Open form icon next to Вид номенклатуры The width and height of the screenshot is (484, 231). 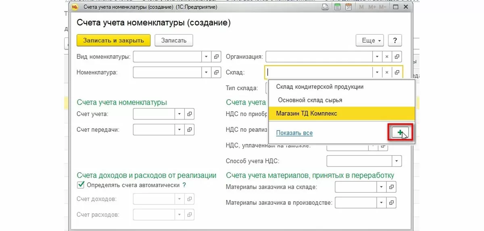pos(217,57)
